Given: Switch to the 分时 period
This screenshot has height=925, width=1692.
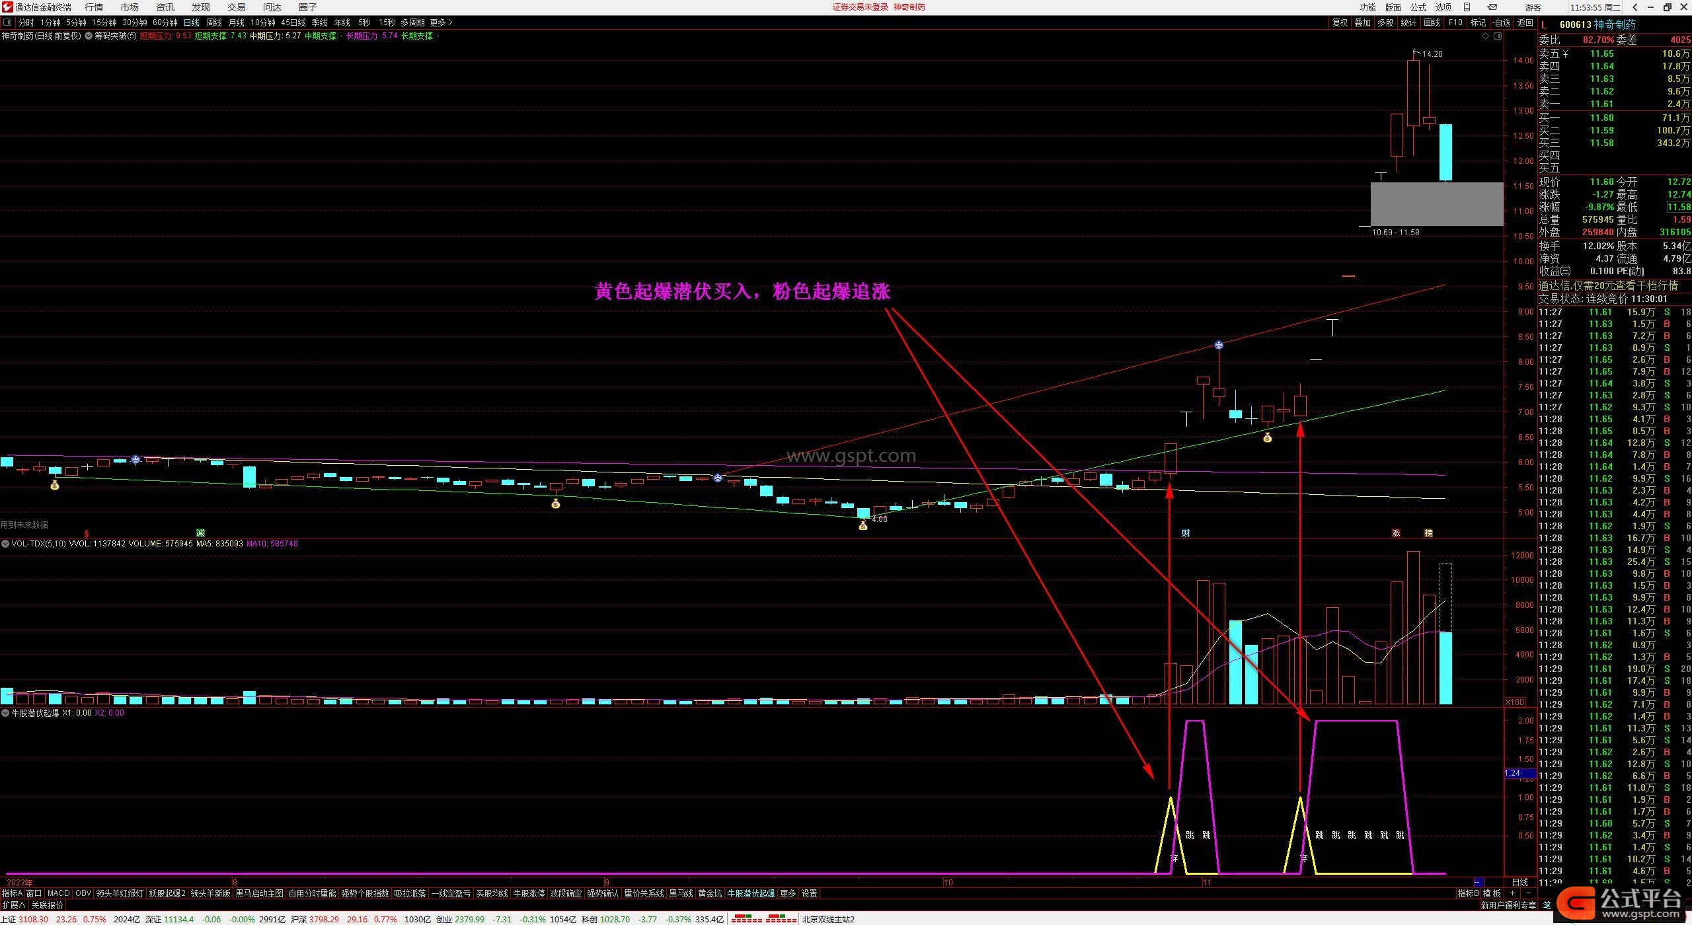Looking at the screenshot, I should [x=26, y=22].
